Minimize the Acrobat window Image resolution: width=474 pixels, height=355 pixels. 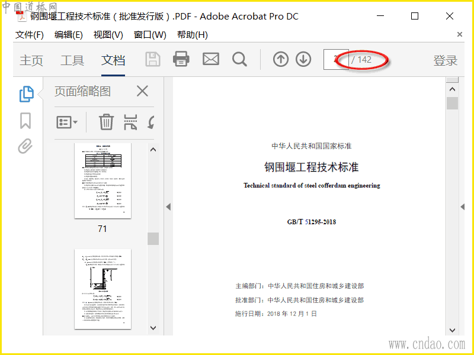click(x=380, y=16)
